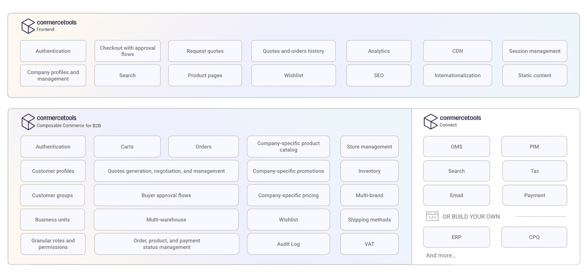Click the commercetools Connect logo icon

430,121
